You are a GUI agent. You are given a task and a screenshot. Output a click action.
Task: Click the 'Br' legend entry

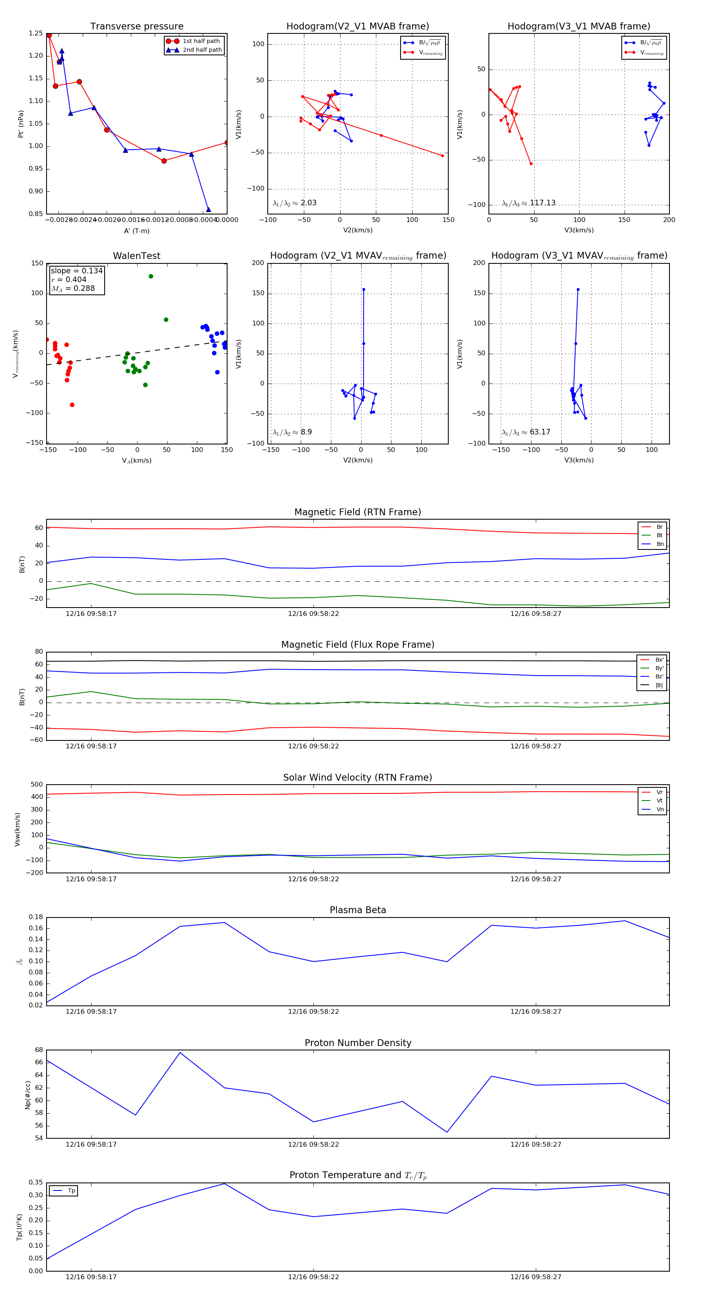(652, 527)
